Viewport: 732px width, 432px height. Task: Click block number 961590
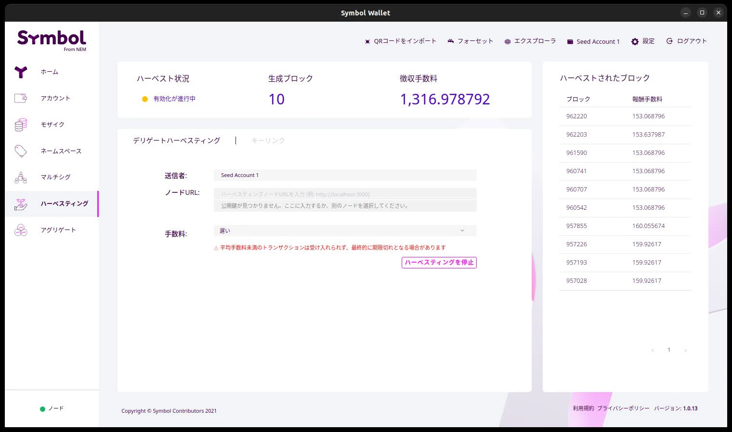point(576,153)
